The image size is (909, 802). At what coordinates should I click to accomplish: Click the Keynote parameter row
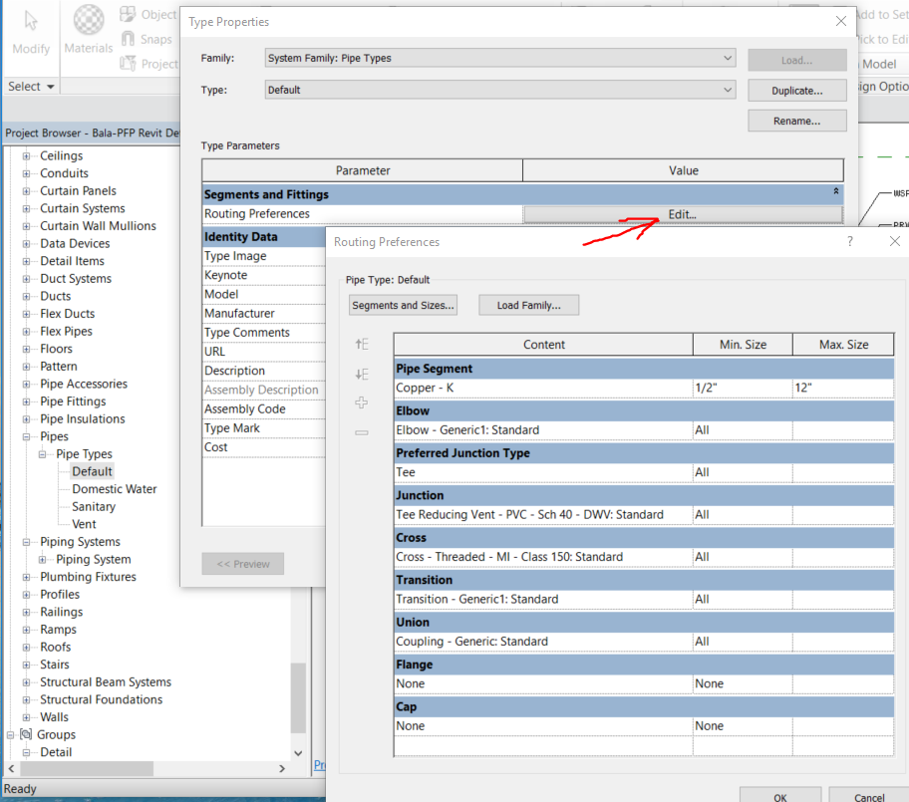pos(264,275)
